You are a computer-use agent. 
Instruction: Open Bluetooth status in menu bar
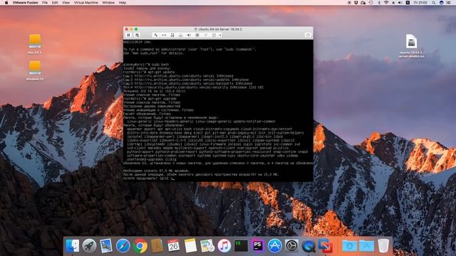(379, 3)
